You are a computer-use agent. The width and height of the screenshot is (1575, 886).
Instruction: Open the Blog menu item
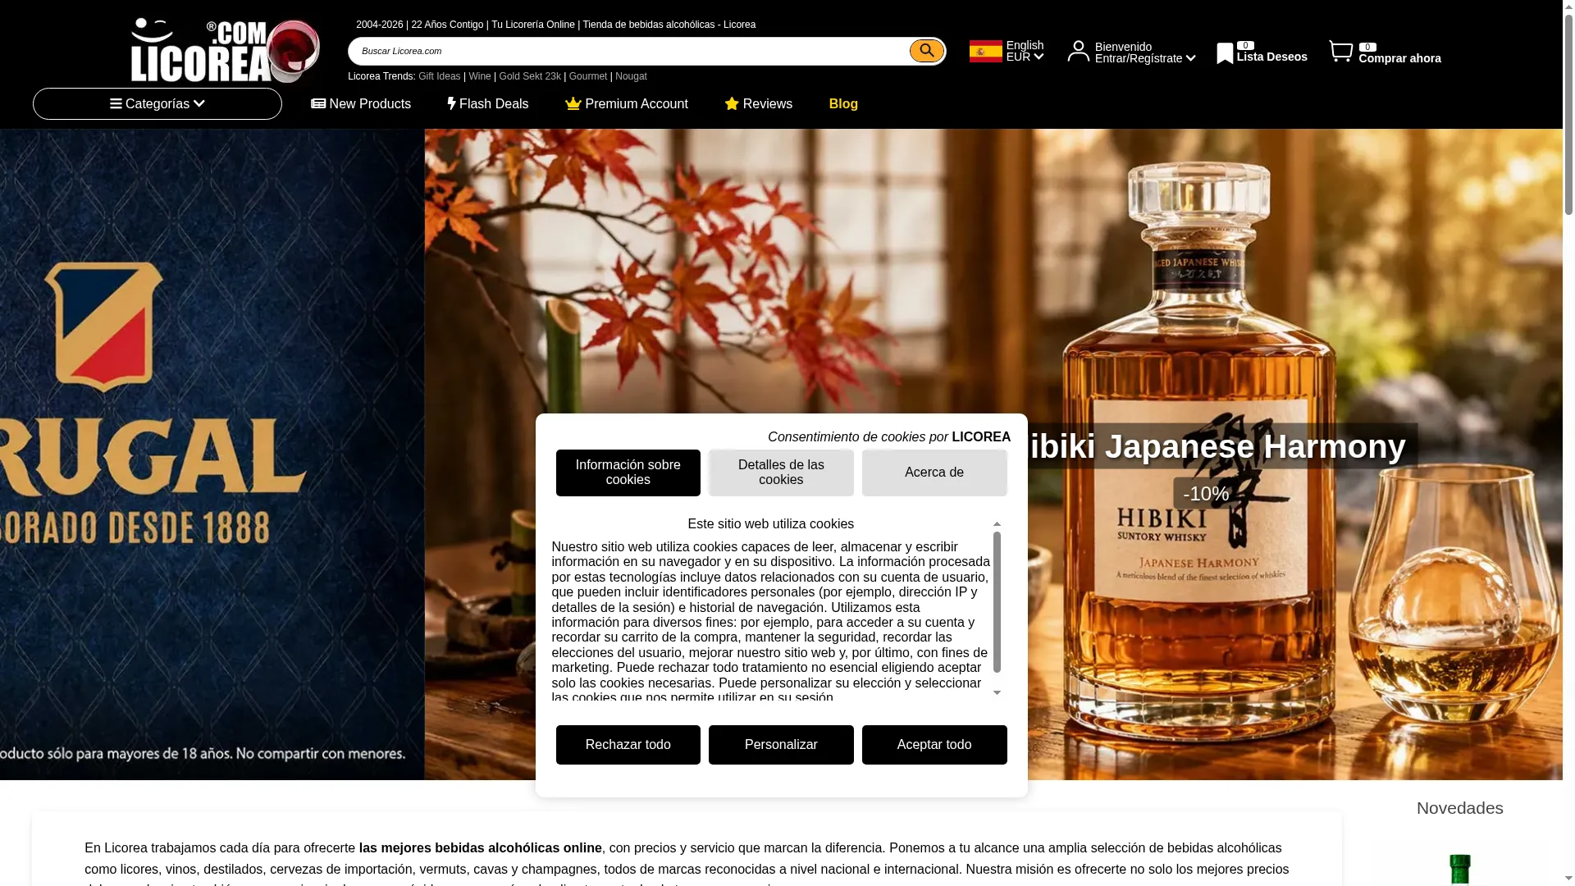tap(843, 104)
